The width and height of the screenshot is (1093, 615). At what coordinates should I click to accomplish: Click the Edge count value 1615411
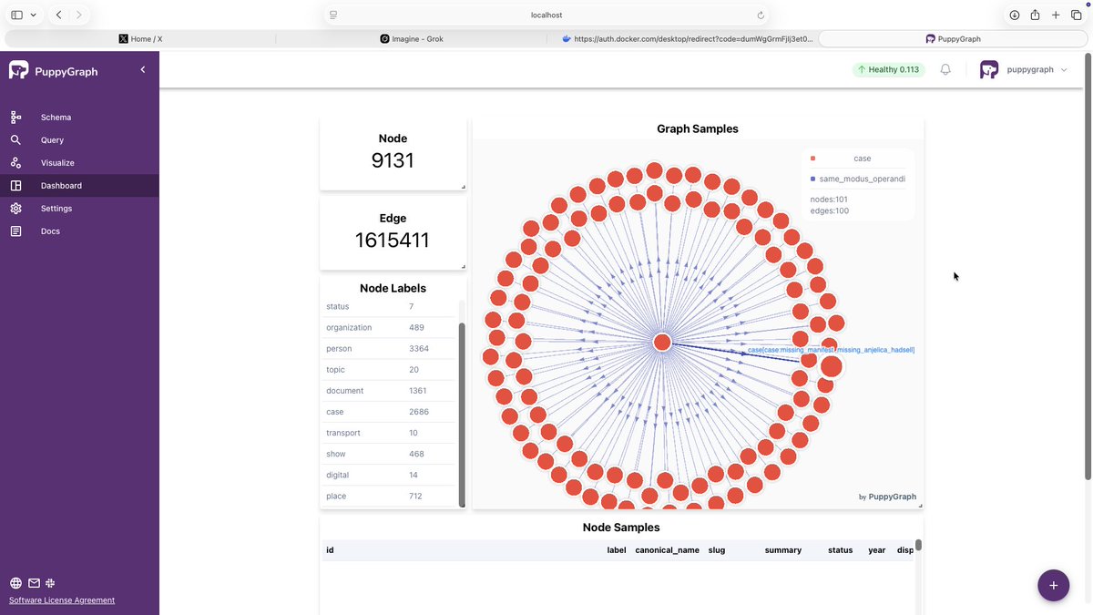click(x=393, y=241)
